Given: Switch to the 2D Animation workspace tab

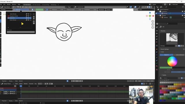Looking at the screenshot, I should click(27, 5).
